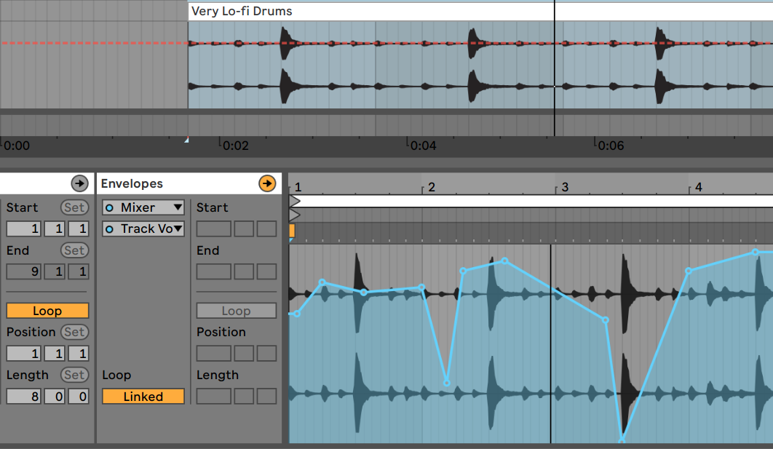Click the lamp next to the Mixer chooser

(x=109, y=207)
